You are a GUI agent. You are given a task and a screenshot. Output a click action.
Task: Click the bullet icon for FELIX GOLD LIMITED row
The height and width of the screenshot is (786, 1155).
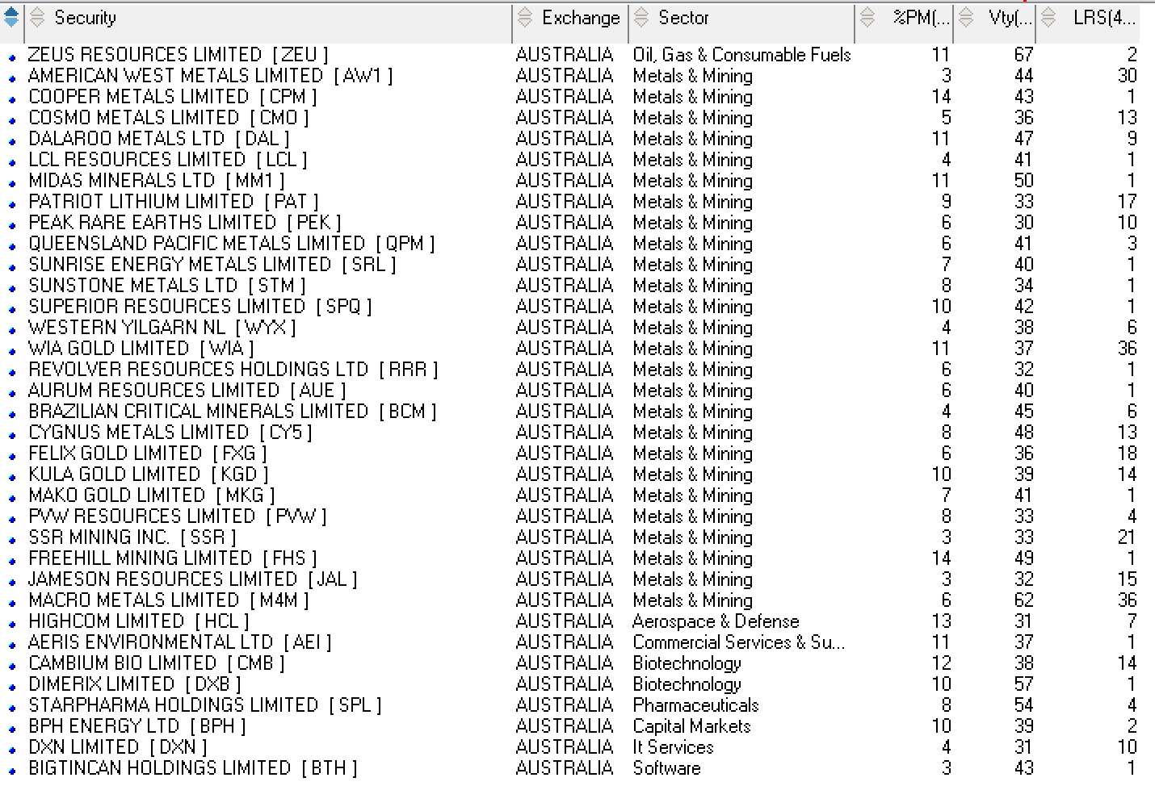point(12,457)
